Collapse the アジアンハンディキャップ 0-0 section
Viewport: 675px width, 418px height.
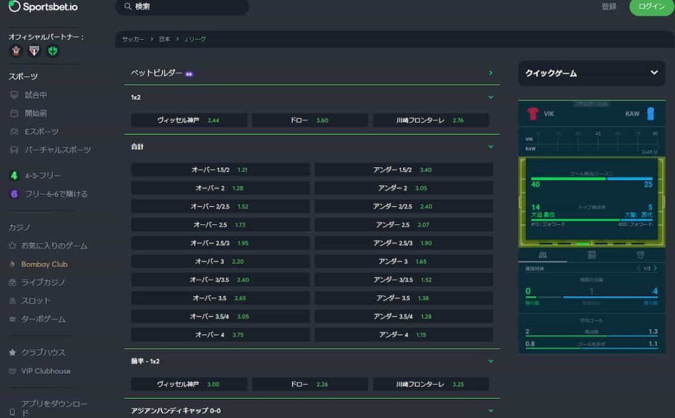coord(490,411)
